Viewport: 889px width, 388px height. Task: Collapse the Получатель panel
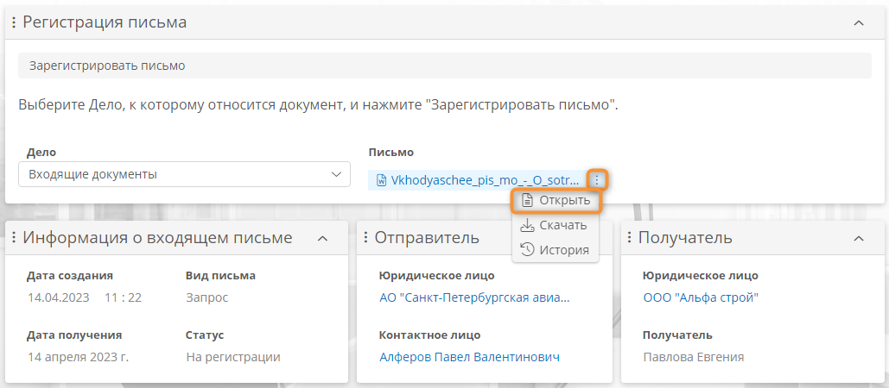[859, 239]
